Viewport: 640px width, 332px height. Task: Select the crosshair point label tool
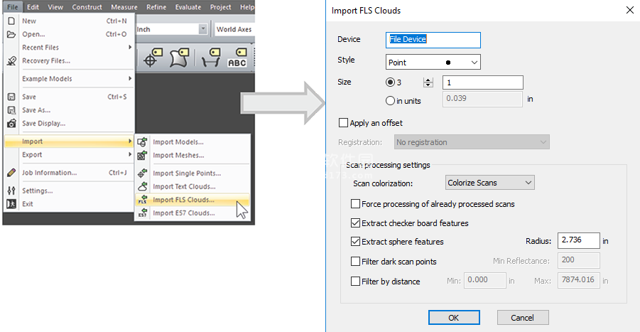tap(153, 58)
